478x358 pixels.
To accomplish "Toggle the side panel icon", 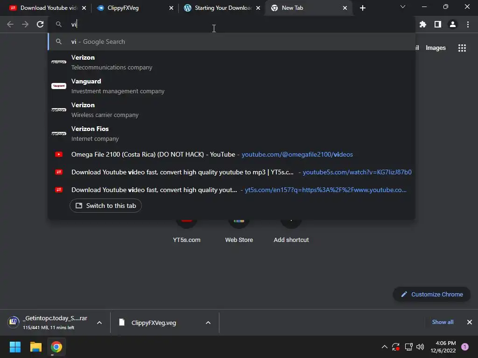I will 438,24.
